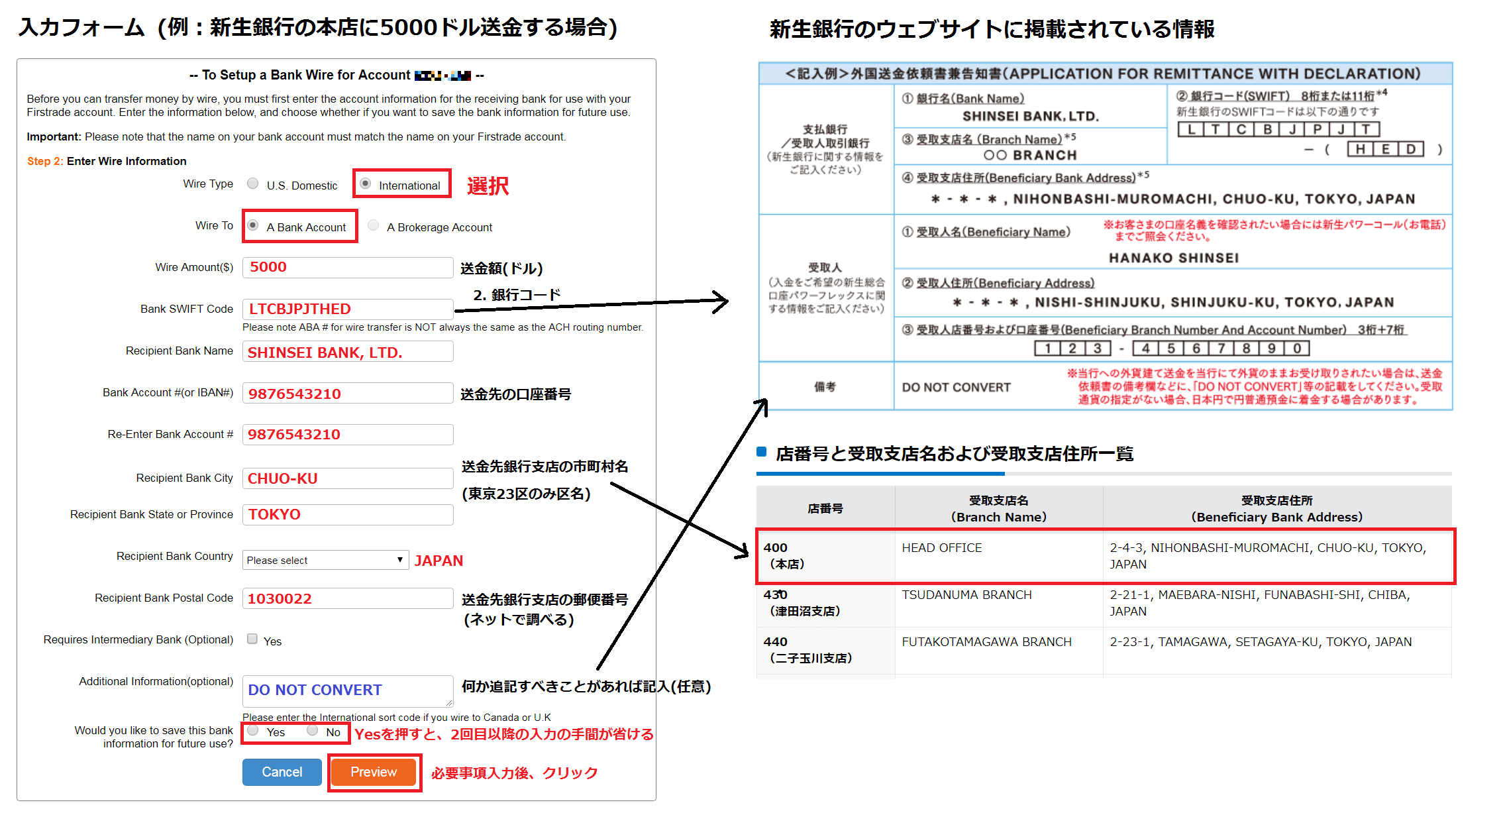Click the Wire Amount($) input field
1507x817 pixels.
347,267
